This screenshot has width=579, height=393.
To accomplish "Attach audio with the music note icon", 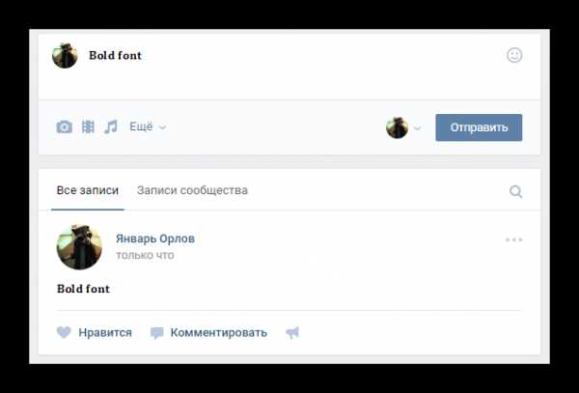I will (x=110, y=126).
